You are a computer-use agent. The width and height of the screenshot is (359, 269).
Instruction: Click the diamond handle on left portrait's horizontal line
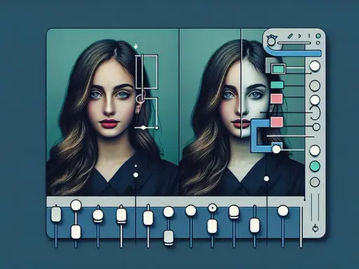point(144,127)
